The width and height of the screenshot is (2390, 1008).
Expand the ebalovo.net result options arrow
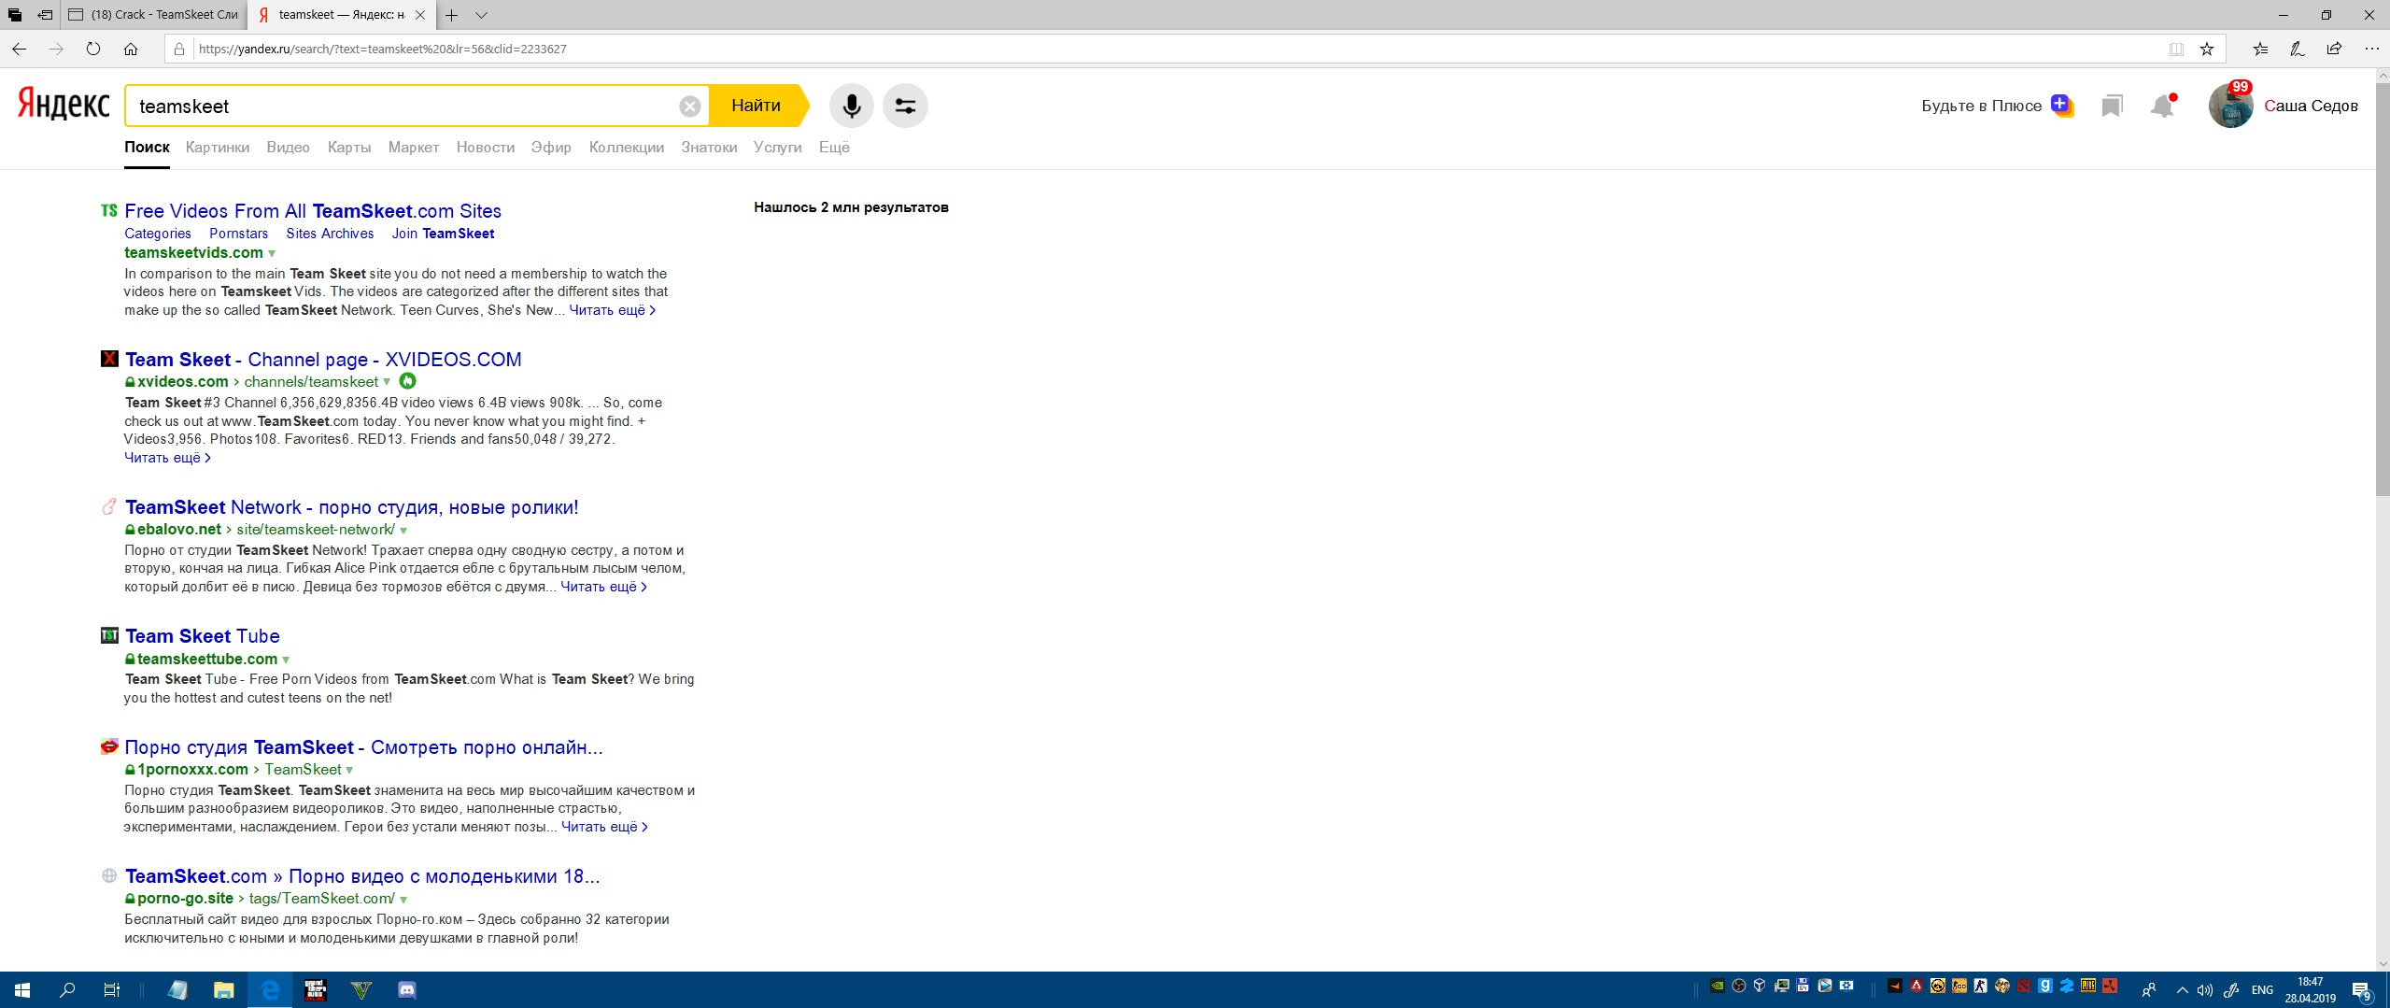coord(403,530)
